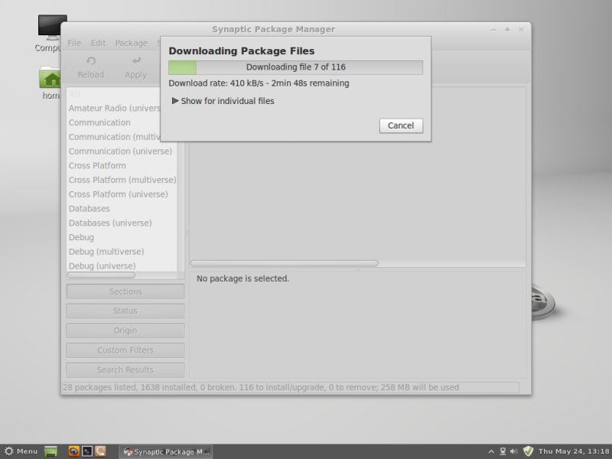612x459 pixels.
Task: Select Communication (universe) section
Action: pyautogui.click(x=122, y=151)
